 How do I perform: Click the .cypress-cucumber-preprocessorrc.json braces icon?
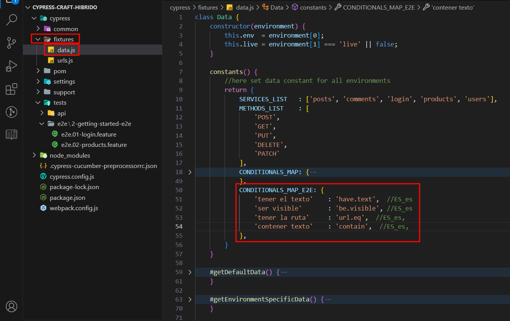tap(43, 166)
